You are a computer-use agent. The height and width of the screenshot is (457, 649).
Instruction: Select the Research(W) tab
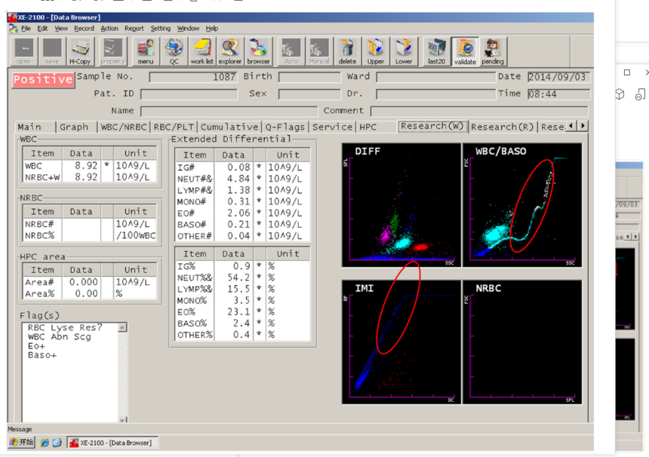click(x=432, y=126)
